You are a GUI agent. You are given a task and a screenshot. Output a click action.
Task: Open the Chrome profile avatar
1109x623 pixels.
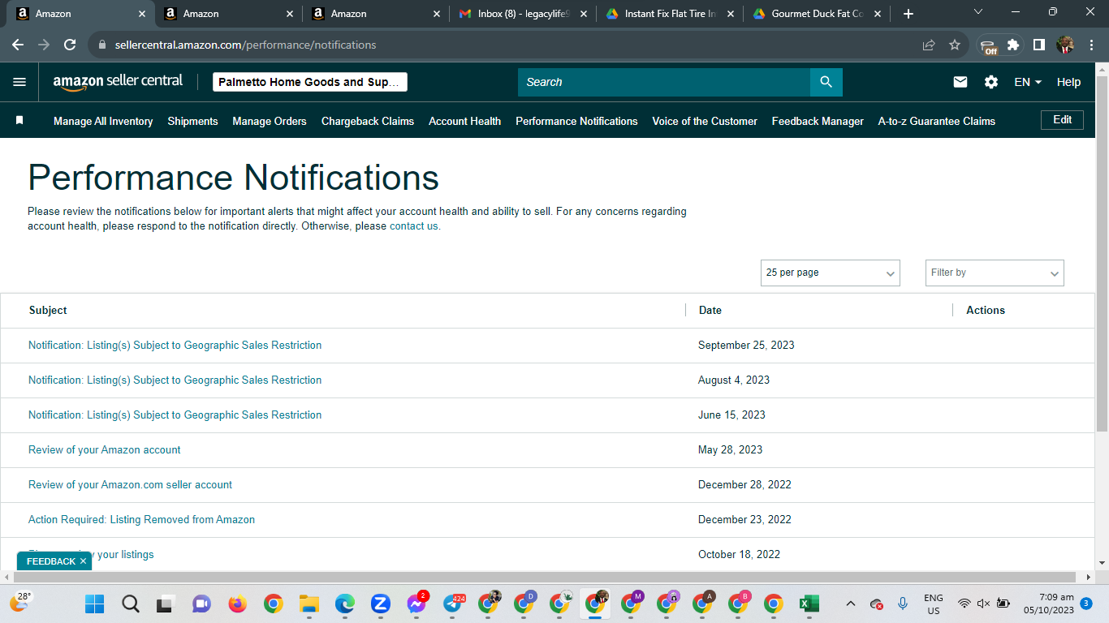[1065, 45]
